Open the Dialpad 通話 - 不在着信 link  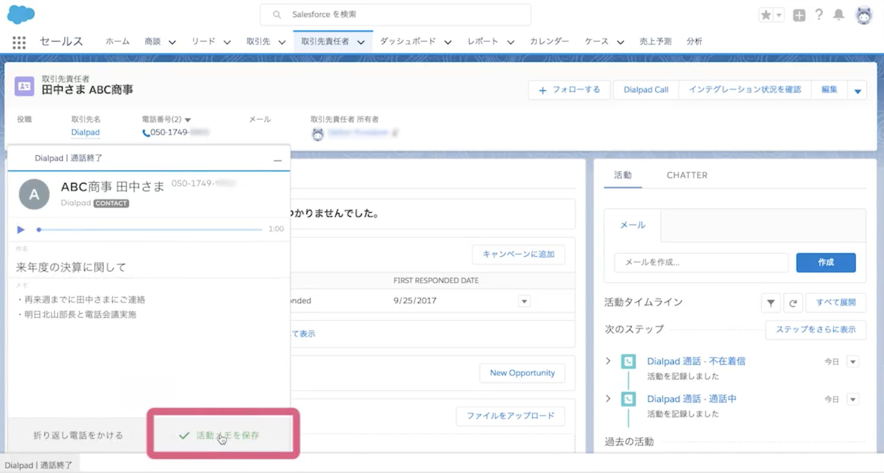pyautogui.click(x=696, y=361)
